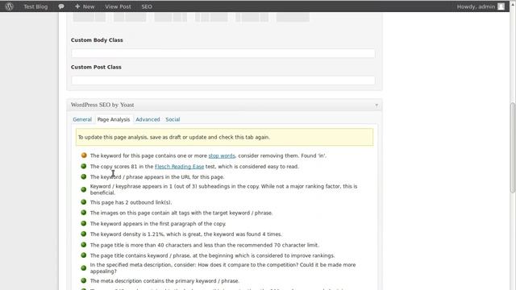The width and height of the screenshot is (516, 290).
Task: Click green dot beside Flesch Reading Ease line
Action: coord(84,166)
